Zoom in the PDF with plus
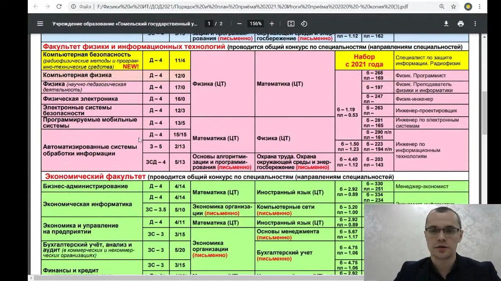Screen dimensions: 501x281 point(271,23)
